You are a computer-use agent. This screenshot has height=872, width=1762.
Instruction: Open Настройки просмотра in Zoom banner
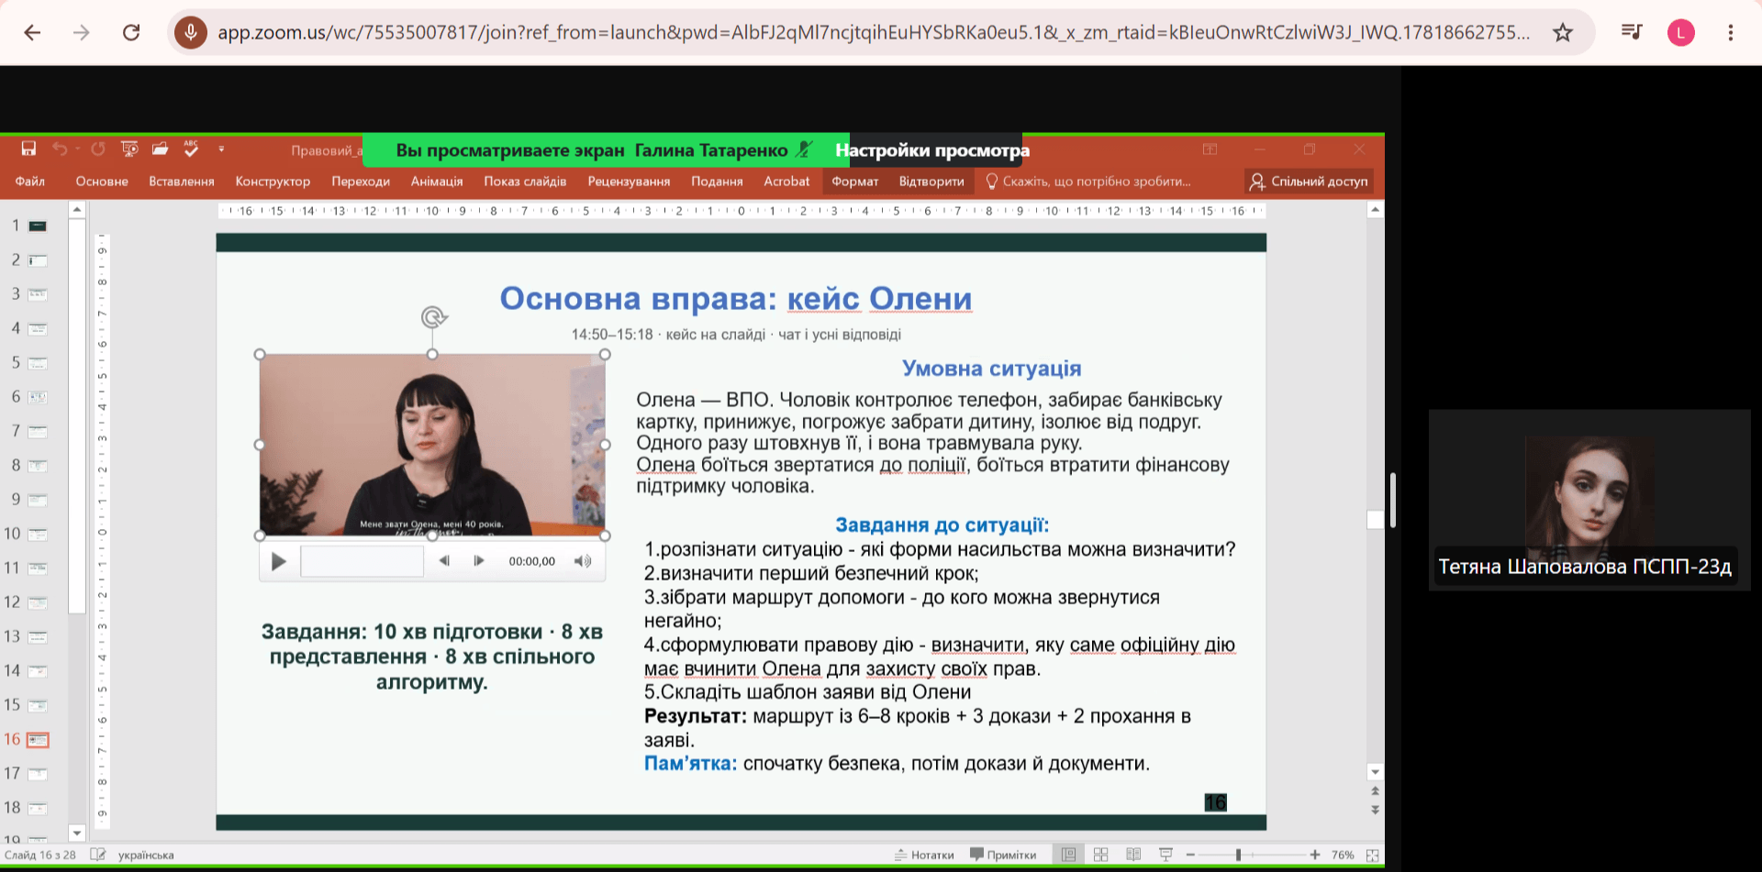[931, 150]
